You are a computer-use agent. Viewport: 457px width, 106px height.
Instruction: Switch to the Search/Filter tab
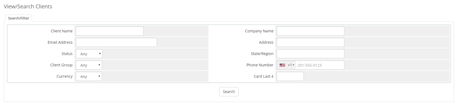tap(19, 18)
